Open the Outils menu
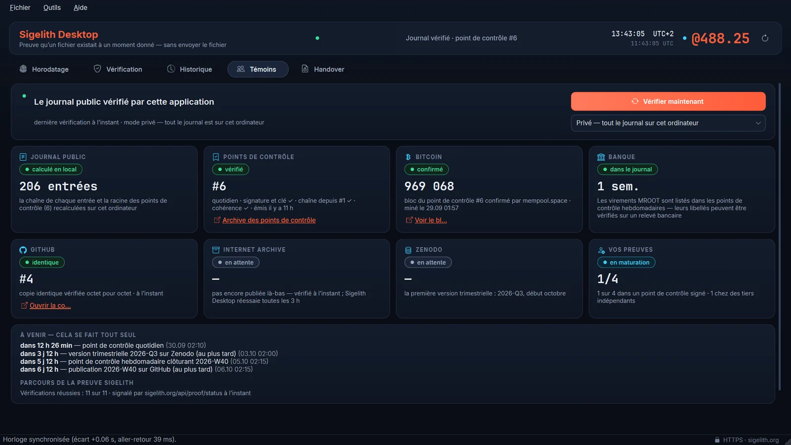791x445 pixels. [x=52, y=7]
